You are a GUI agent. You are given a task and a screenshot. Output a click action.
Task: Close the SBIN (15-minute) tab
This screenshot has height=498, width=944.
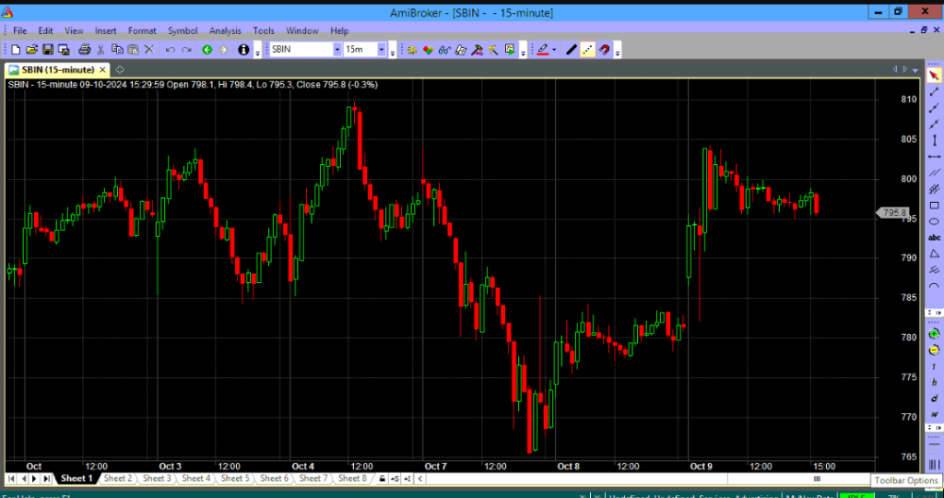103,70
